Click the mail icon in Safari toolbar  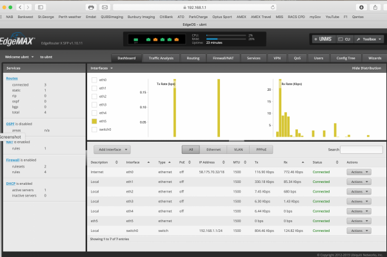[x=104, y=7]
